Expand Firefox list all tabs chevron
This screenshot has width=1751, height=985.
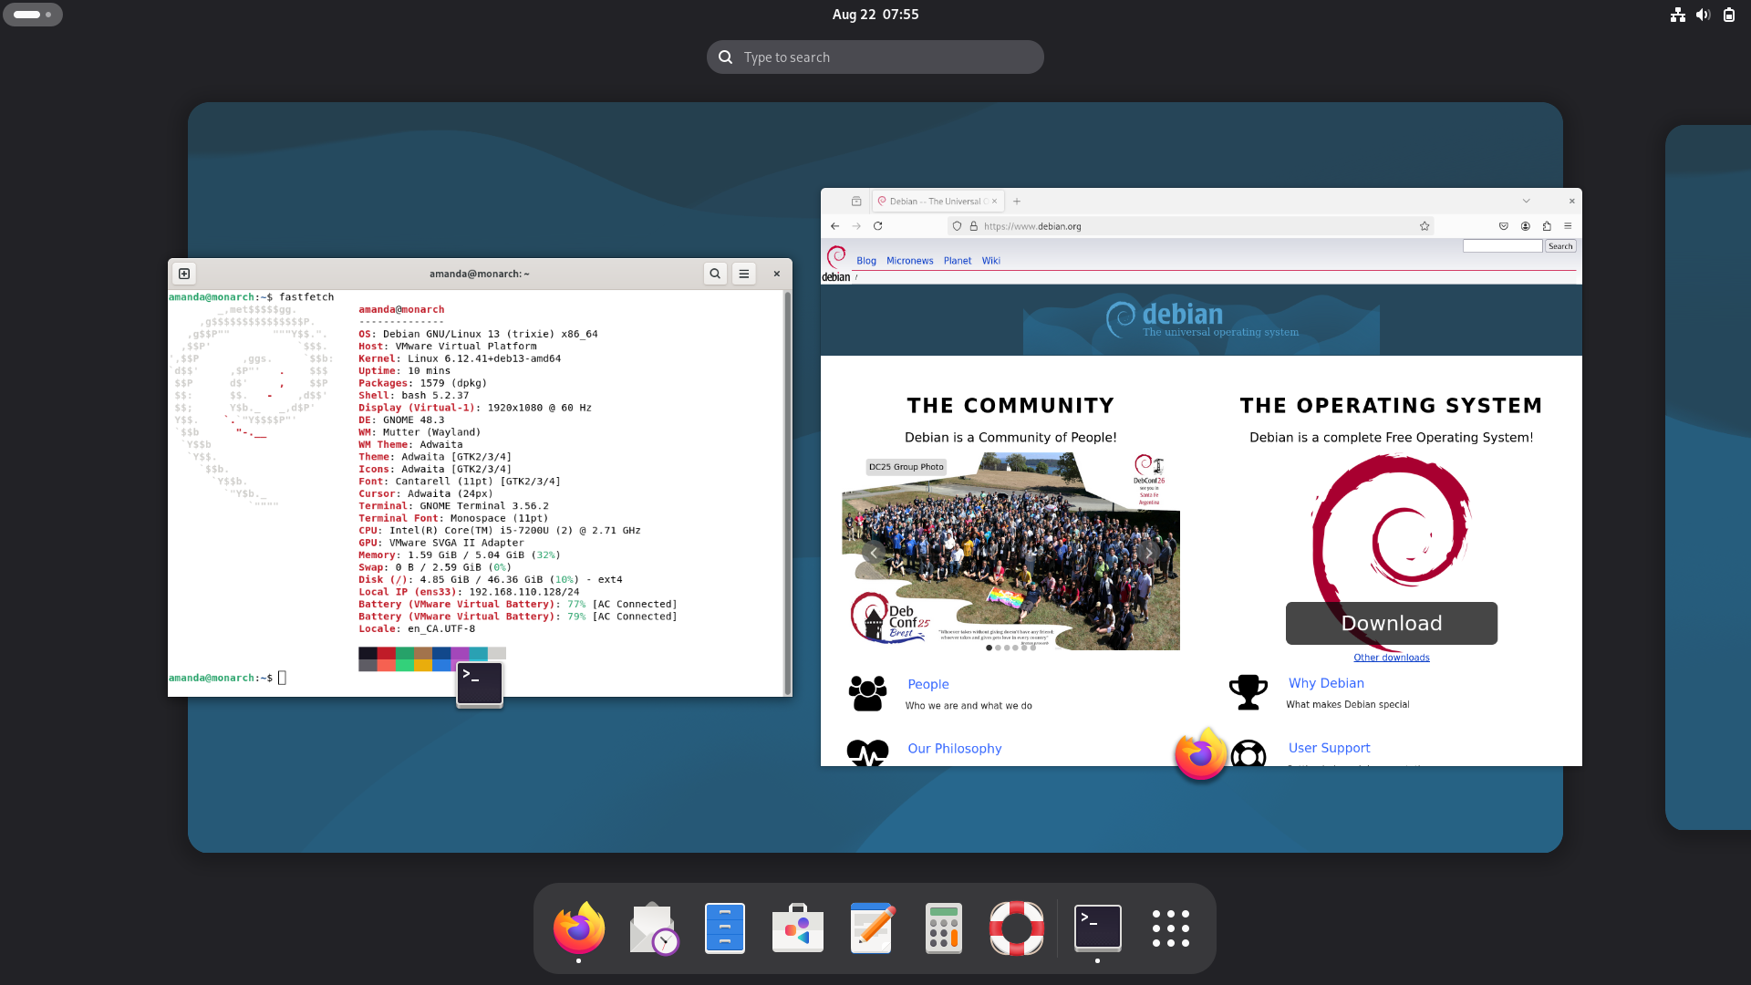1526,202
